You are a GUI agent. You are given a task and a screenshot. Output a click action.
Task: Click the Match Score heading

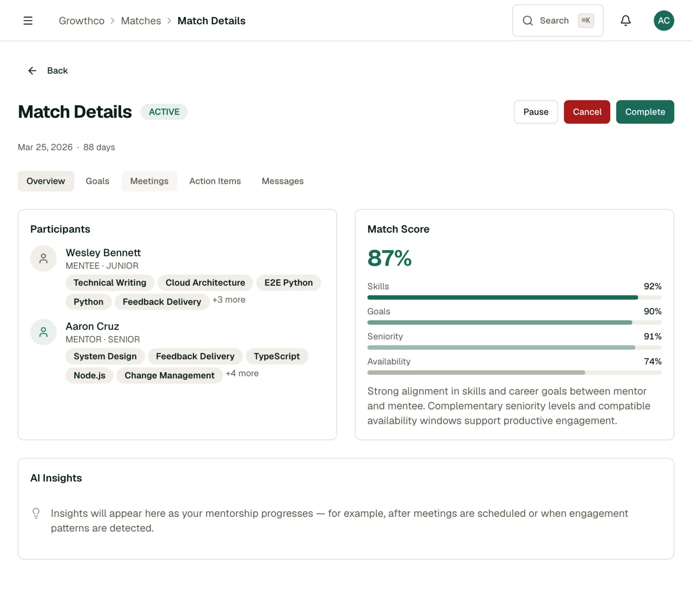coord(398,229)
